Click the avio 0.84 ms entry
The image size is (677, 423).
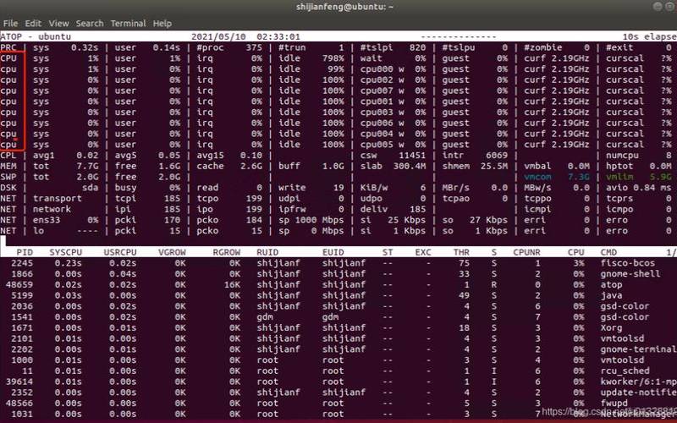[x=639, y=188]
